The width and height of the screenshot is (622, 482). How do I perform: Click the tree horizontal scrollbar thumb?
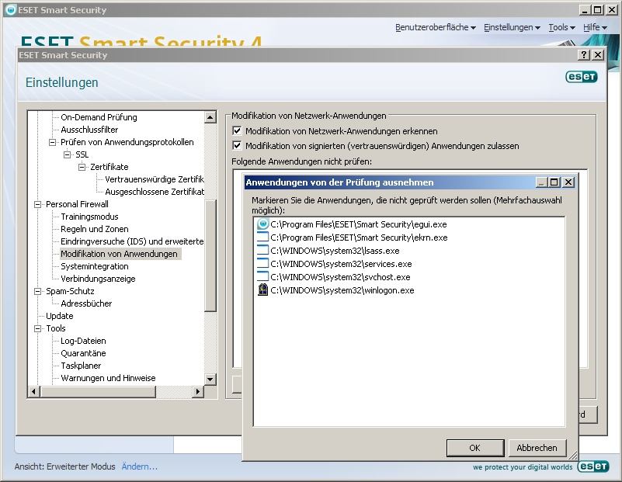(98, 392)
